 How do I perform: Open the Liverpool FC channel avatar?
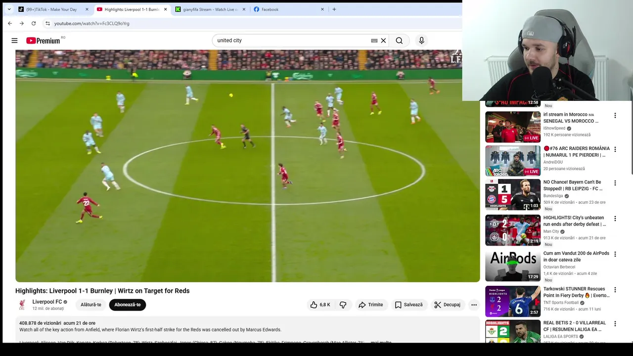tap(22, 305)
